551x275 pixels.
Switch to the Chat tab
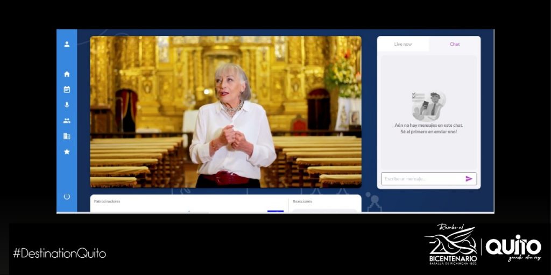click(455, 44)
